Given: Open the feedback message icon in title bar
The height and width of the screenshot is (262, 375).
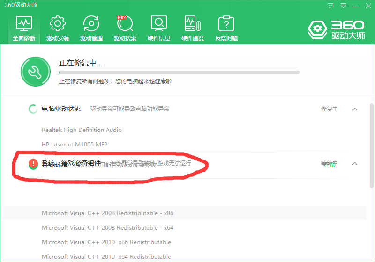Looking at the screenshot, I should coord(330,6).
